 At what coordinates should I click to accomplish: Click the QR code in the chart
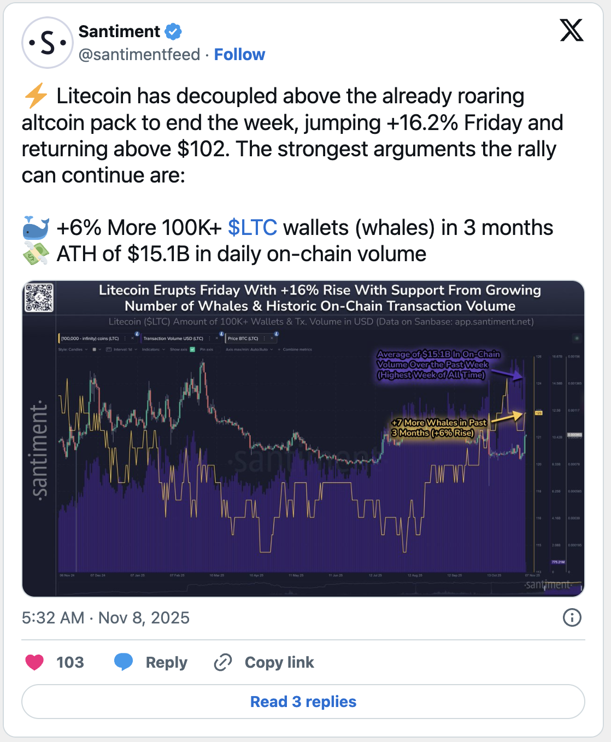[x=39, y=298]
